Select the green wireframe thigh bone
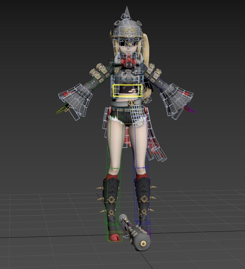 (x=115, y=142)
